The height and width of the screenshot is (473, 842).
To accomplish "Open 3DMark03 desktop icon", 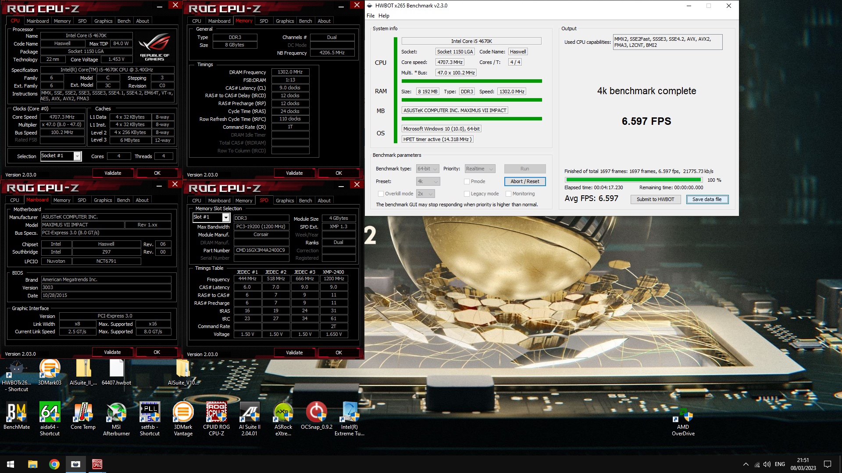I will 50,373.
